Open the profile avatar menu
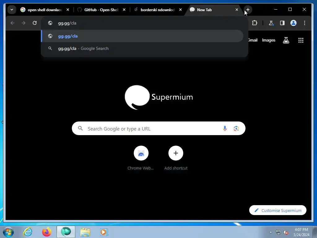317x238 pixels. click(x=293, y=23)
